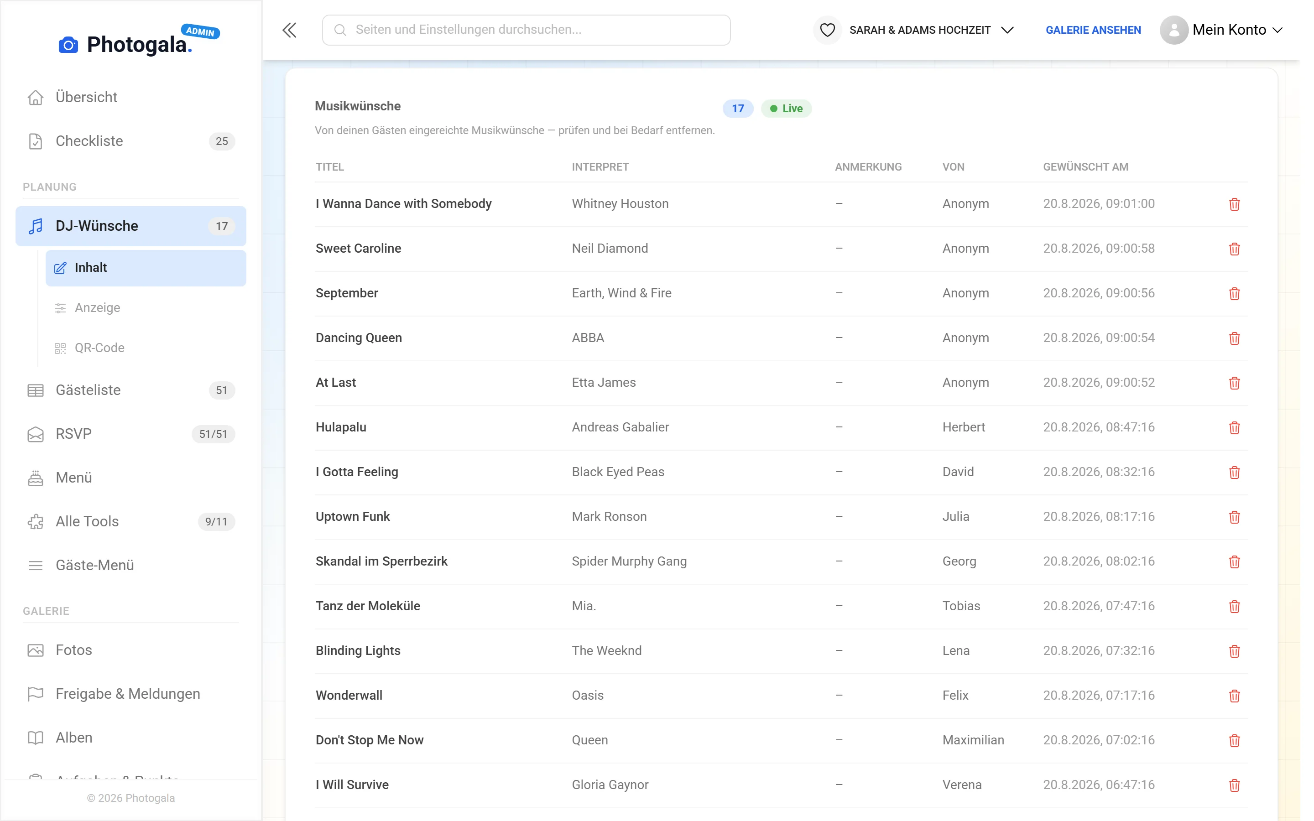
Task: Open Alle Tools in the sidebar
Action: point(130,521)
